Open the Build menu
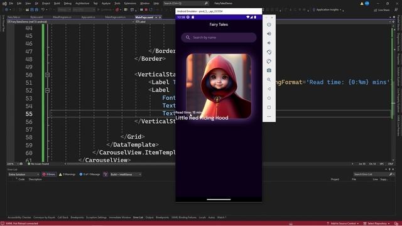This screenshot has width=402, height=226. [x=57, y=3]
